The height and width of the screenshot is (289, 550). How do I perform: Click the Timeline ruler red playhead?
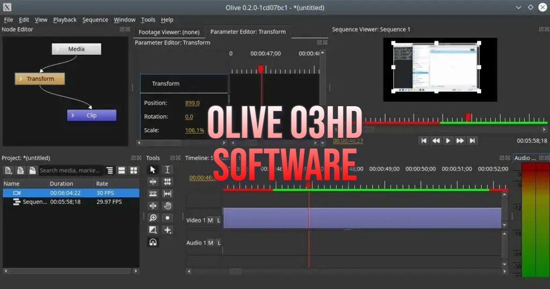click(x=308, y=185)
